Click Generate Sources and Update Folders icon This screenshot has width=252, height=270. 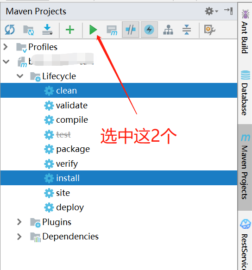[29, 30]
